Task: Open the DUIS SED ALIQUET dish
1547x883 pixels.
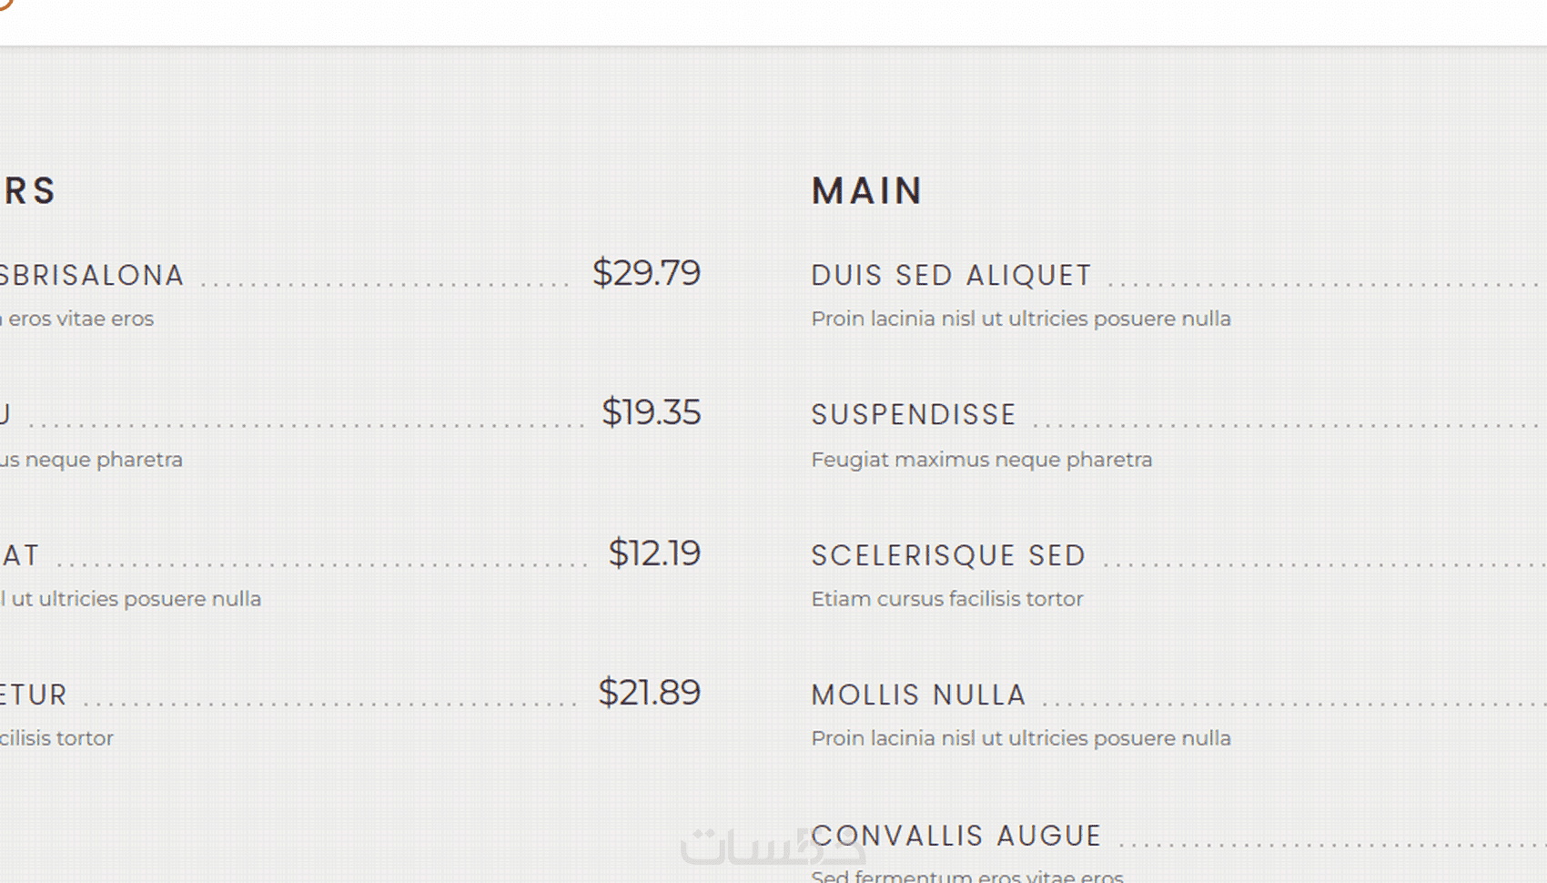Action: (x=951, y=276)
